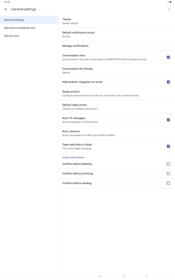Open Swipe actions configuration
The image size is (175, 280).
point(117,93)
